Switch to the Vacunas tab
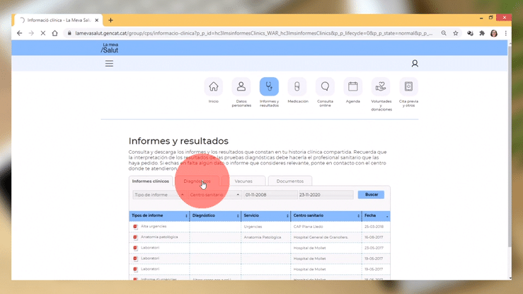The width and height of the screenshot is (523, 294). click(x=243, y=181)
